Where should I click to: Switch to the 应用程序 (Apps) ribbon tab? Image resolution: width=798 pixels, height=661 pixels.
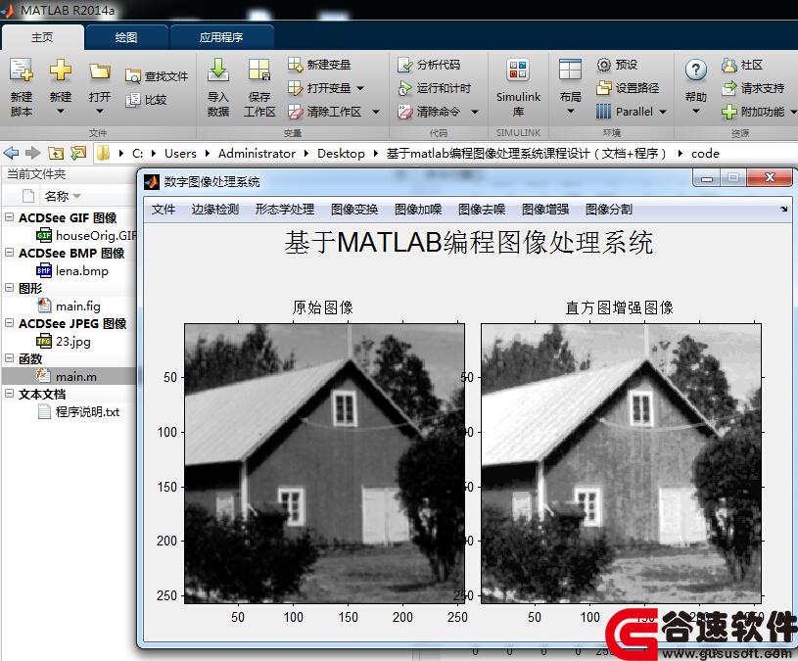click(221, 37)
